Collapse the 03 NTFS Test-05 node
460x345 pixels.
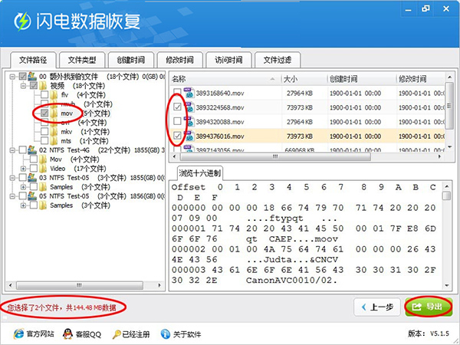(x=12, y=178)
